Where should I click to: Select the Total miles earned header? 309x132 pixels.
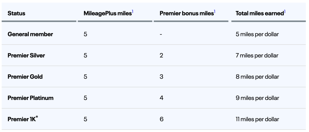coord(260,14)
